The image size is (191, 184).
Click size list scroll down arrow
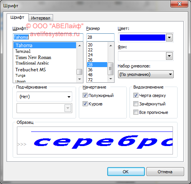point(111,79)
